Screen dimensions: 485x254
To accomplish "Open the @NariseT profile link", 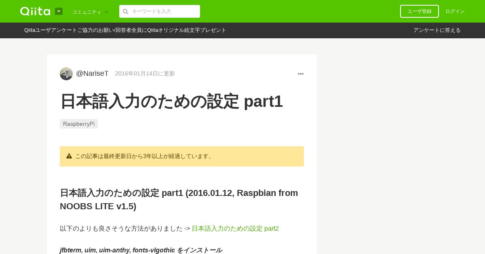I will [x=92, y=73].
